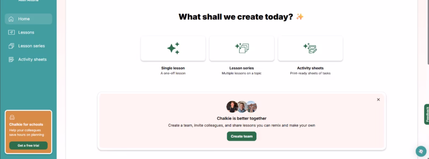This screenshot has height=159, width=429.
Task: Click the Home house icon in sidebar
Action: click(x=11, y=19)
